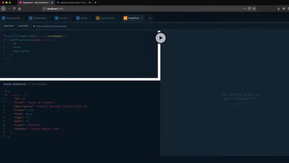289x163 pixels.
Task: Open the cursos playground tab
Action: (61, 18)
